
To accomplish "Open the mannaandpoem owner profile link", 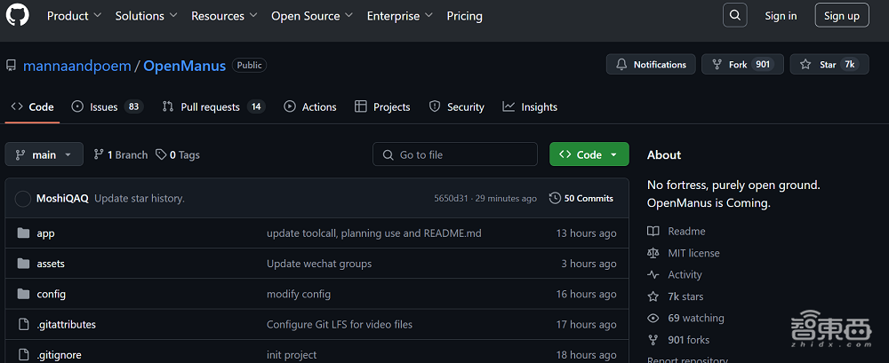I will click(76, 66).
